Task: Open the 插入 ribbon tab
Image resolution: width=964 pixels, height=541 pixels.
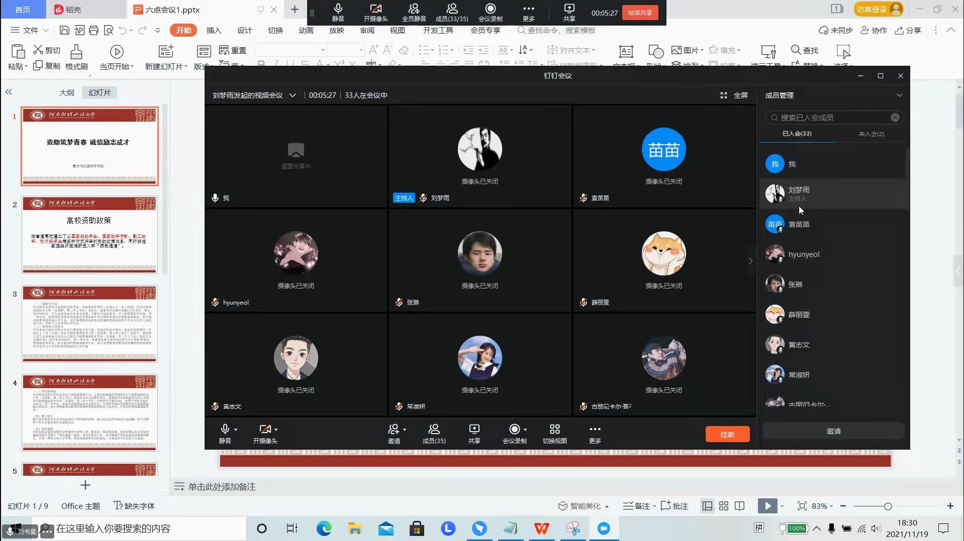Action: tap(214, 31)
